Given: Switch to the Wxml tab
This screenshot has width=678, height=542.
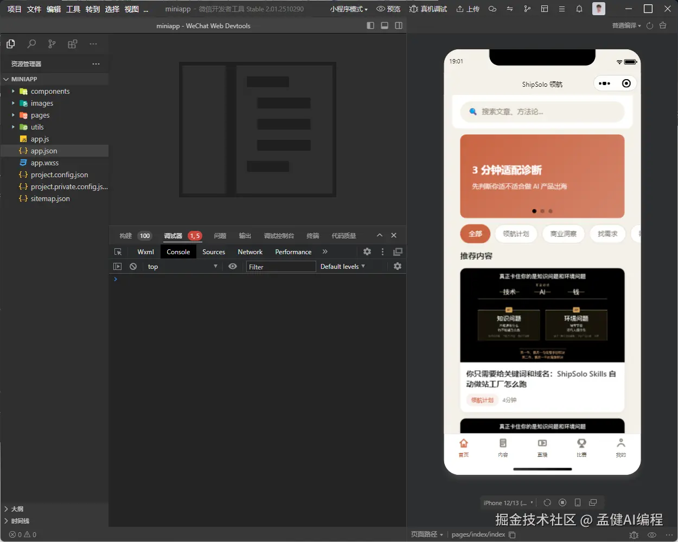Looking at the screenshot, I should [145, 251].
